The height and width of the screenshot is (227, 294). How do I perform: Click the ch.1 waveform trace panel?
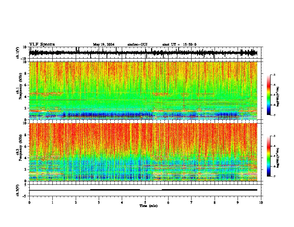[x=146, y=53]
